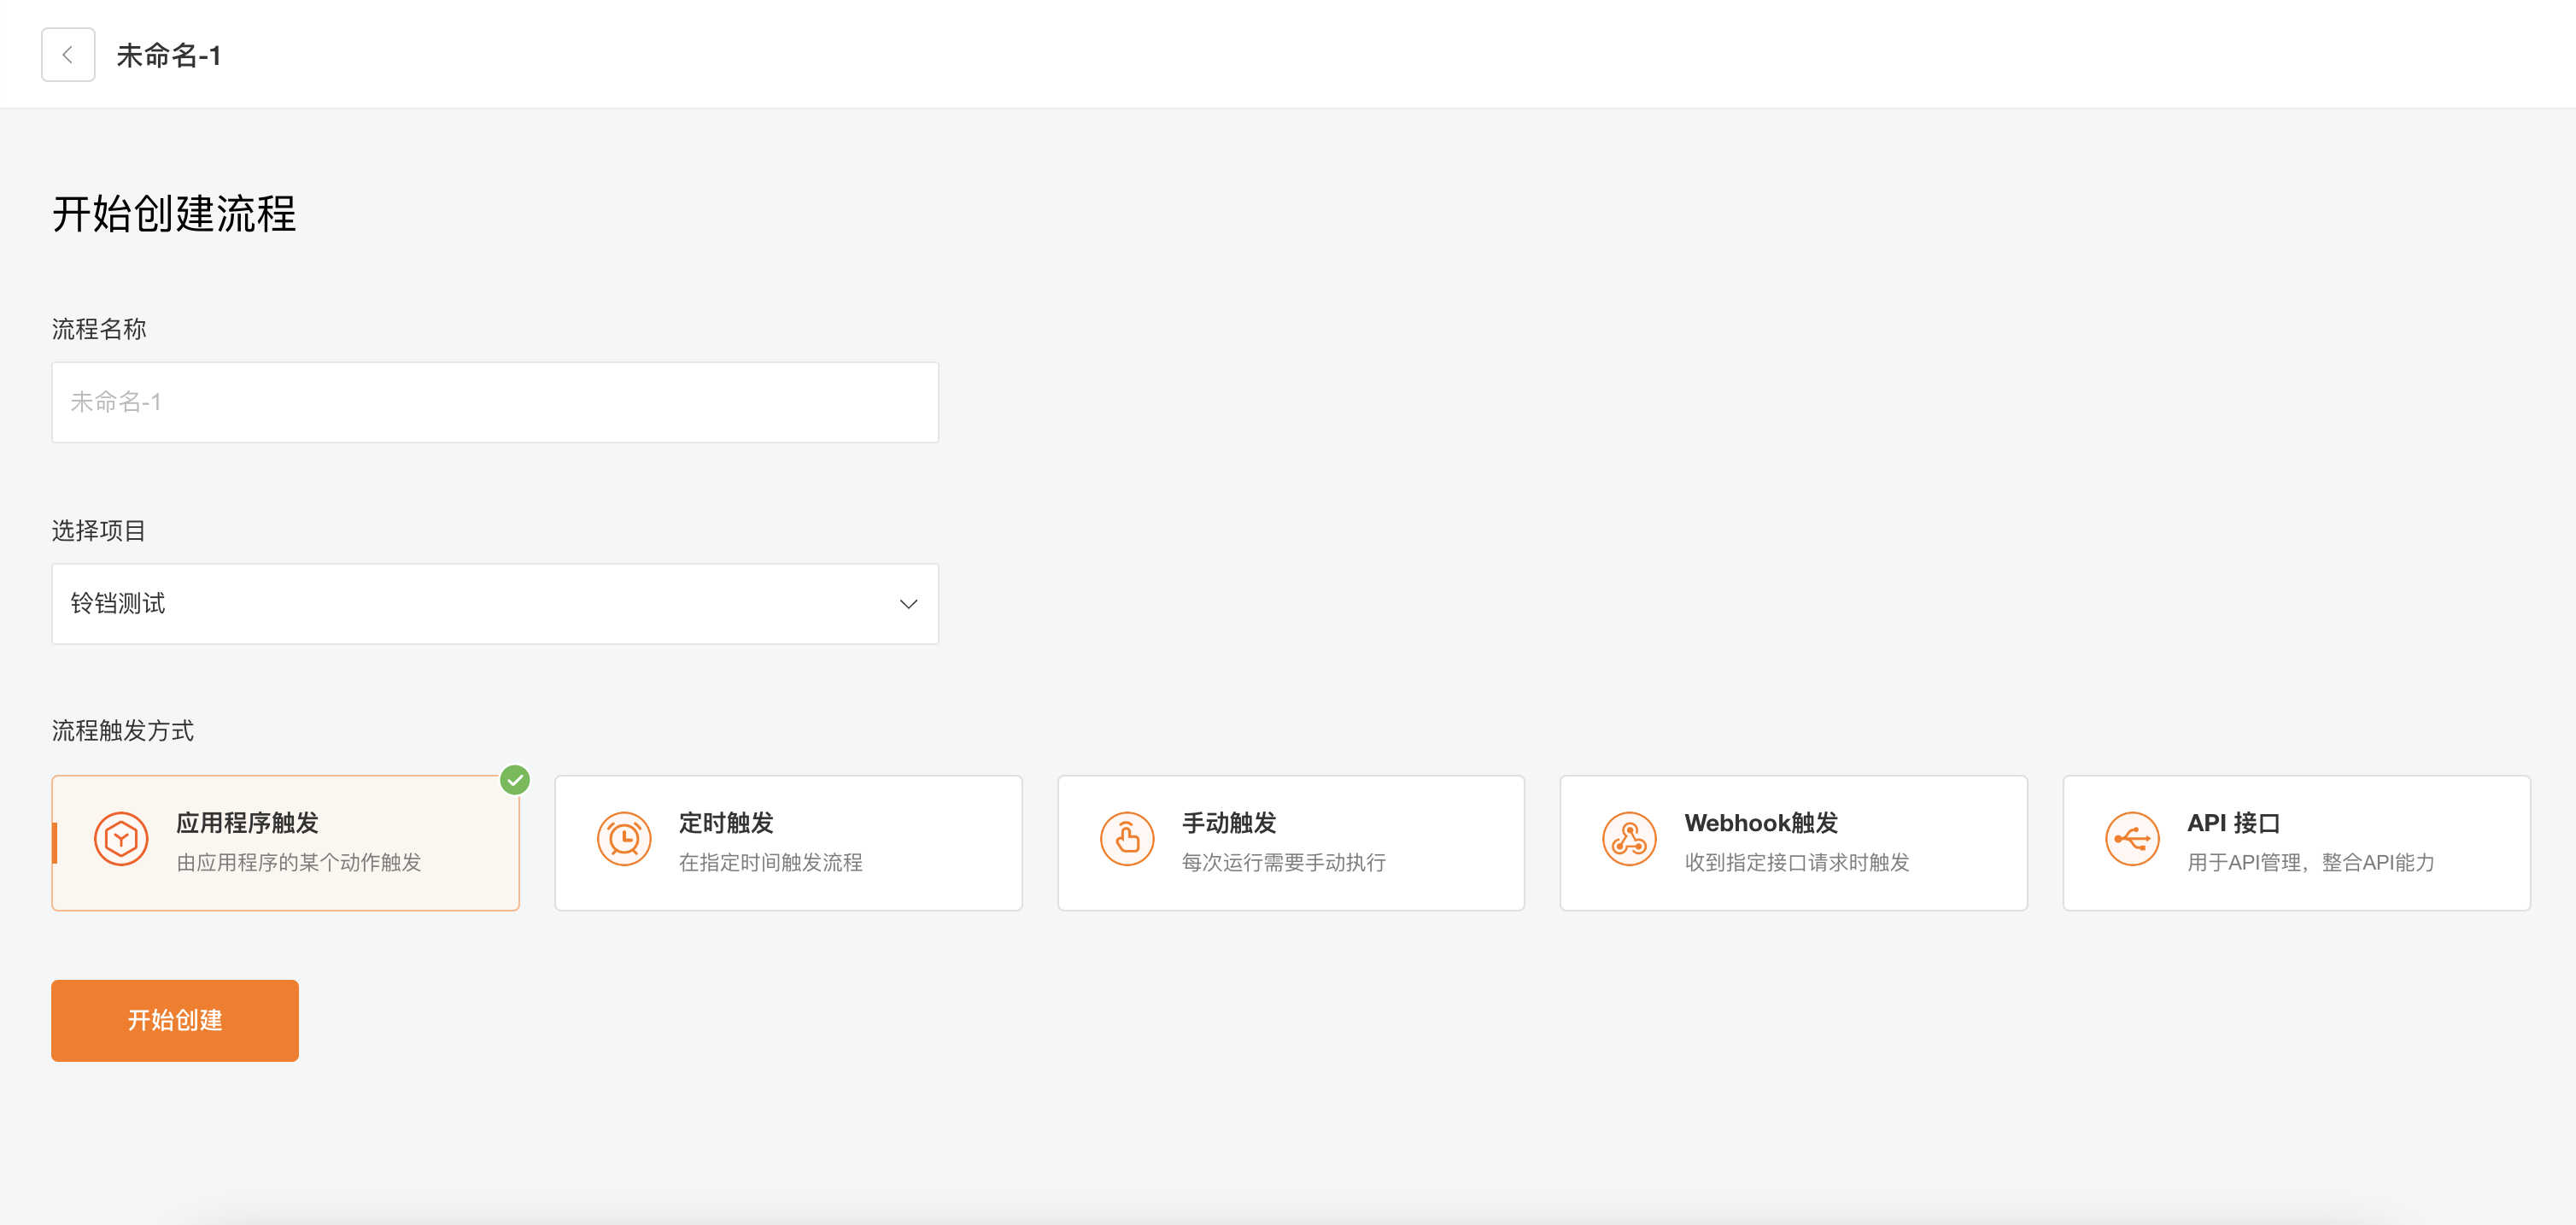
Task: Click the green selected checkmark badge
Action: click(515, 780)
